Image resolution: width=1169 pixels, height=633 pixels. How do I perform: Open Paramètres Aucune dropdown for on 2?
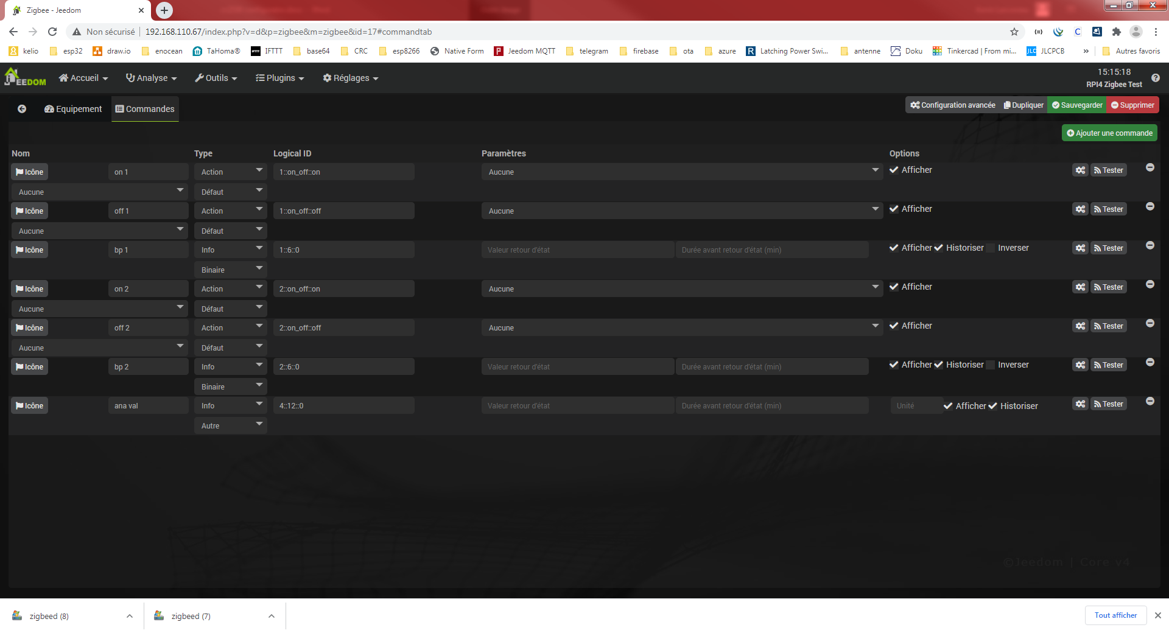[682, 289]
